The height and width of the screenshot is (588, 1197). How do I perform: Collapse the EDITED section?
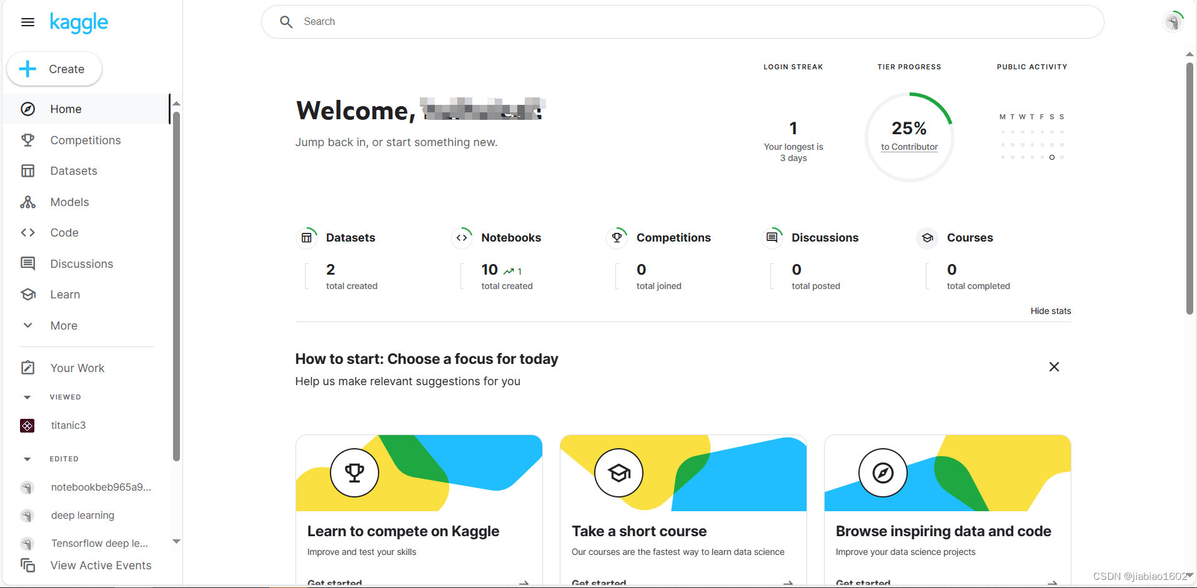[27, 459]
